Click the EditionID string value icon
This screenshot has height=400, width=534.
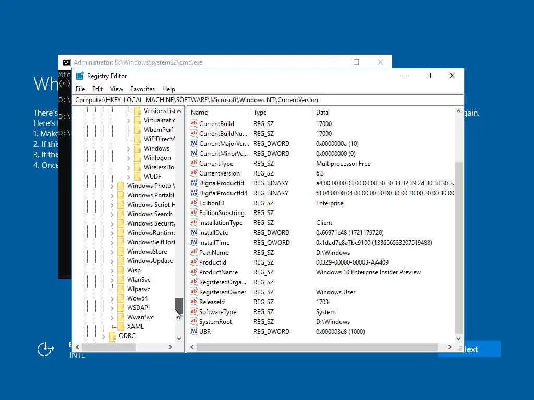coord(194,203)
